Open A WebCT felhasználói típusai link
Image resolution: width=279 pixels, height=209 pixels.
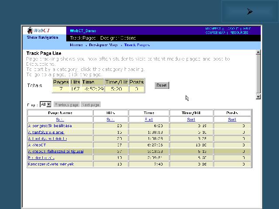(x=56, y=152)
